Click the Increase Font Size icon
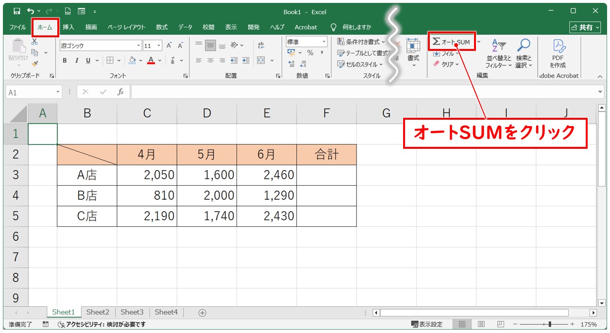610x333 pixels. pyautogui.click(x=169, y=46)
